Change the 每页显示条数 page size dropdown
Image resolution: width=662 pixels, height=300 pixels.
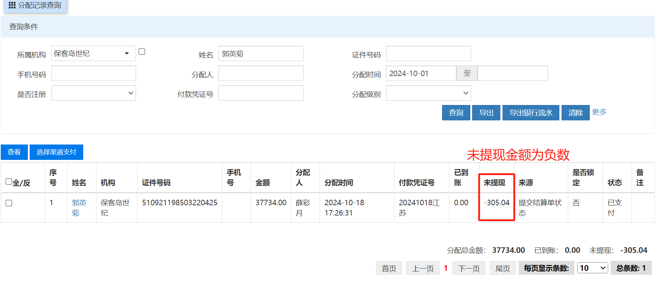[x=592, y=268]
